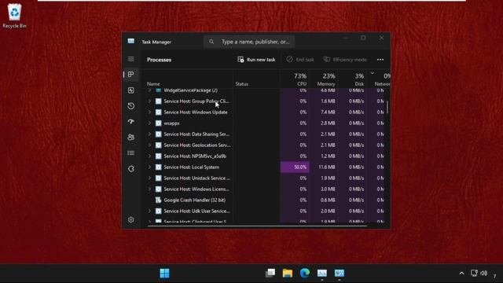Click the network icon in system tray
This screenshot has height=283, width=503.
pyautogui.click(x=474, y=273)
